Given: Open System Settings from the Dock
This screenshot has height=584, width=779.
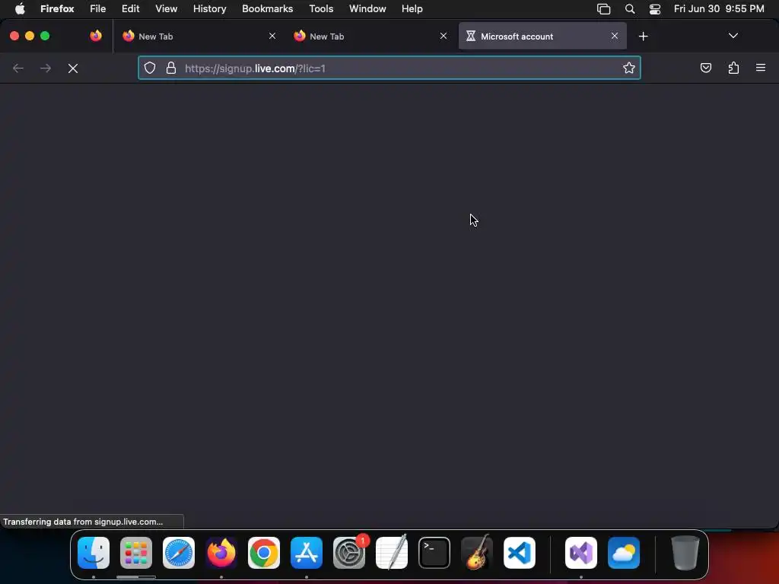Looking at the screenshot, I should [x=349, y=553].
